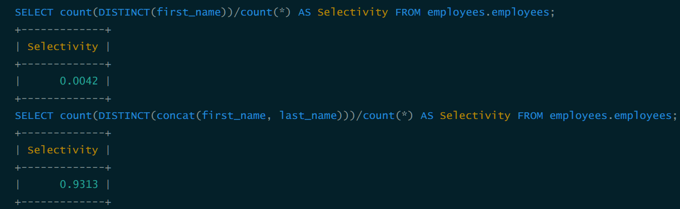Click the FROM keyword in first query

point(408,12)
